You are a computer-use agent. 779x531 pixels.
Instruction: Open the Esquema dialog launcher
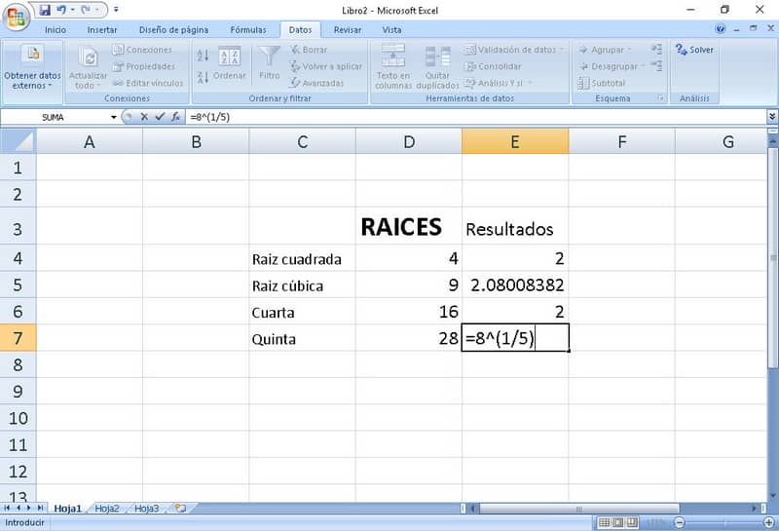coord(660,98)
